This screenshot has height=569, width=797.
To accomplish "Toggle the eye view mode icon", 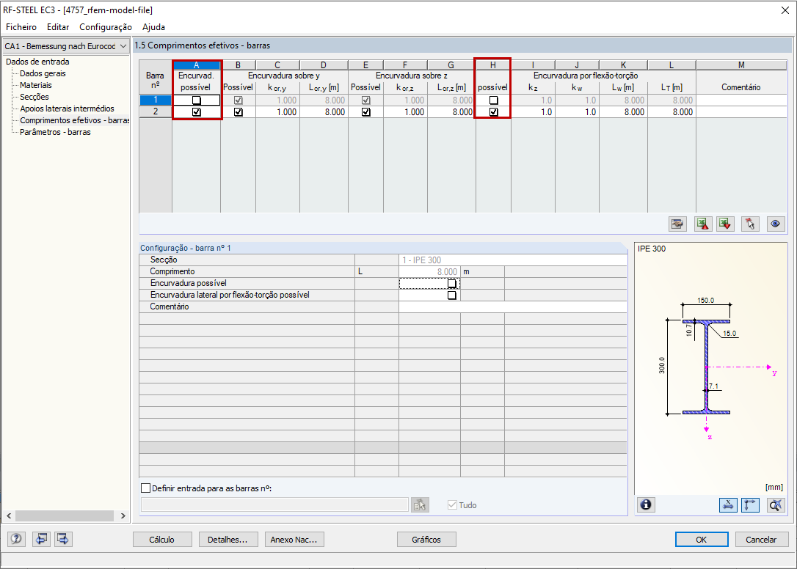I will pos(775,224).
